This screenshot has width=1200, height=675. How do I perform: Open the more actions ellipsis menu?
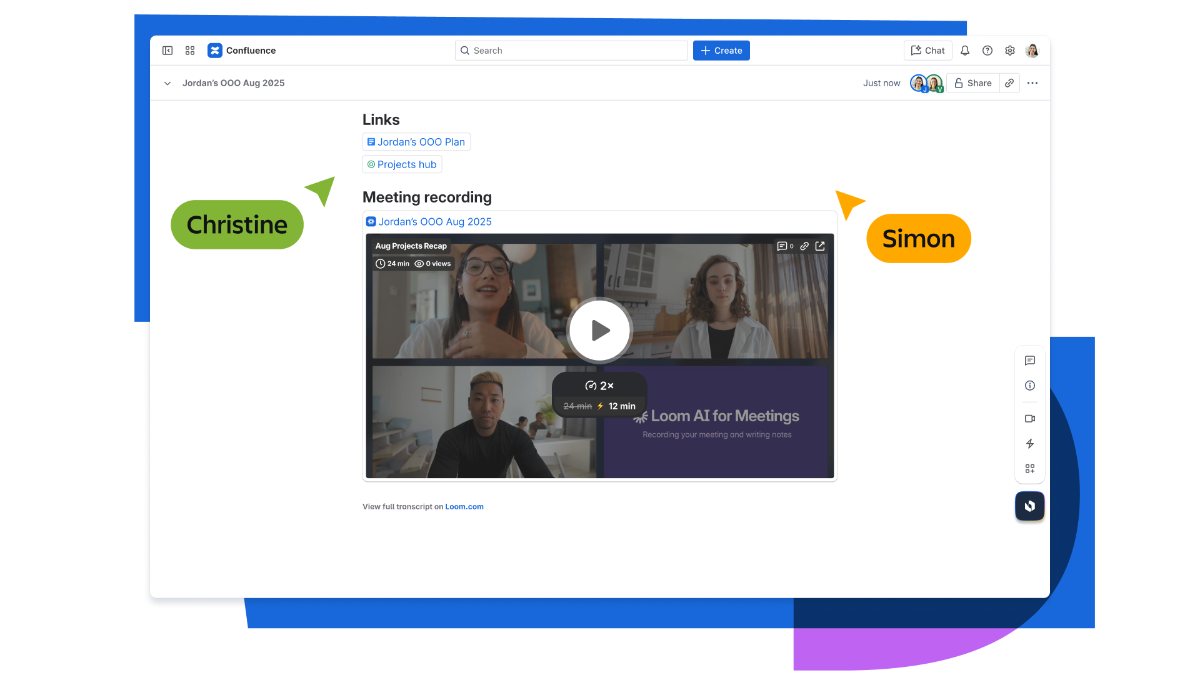pyautogui.click(x=1032, y=83)
